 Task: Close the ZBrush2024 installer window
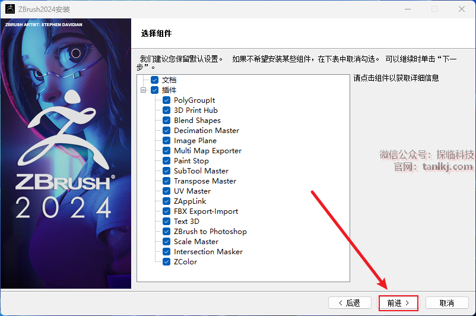pyautogui.click(x=462, y=9)
